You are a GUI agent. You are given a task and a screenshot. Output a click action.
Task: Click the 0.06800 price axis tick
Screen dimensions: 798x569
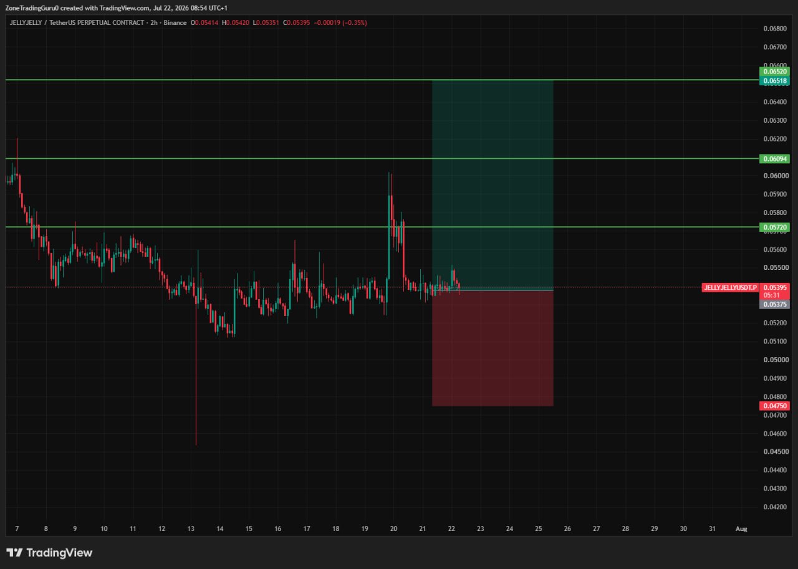[774, 29]
